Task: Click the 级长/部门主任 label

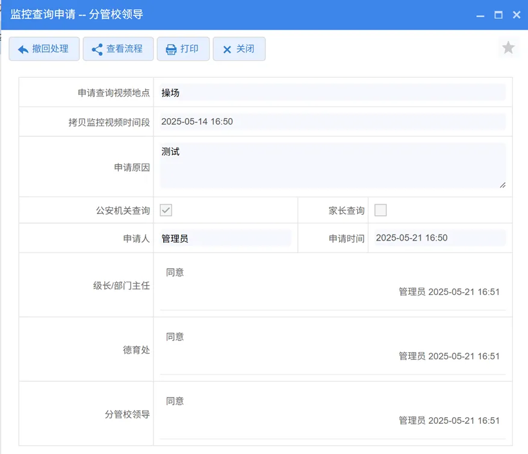Action: click(x=122, y=286)
